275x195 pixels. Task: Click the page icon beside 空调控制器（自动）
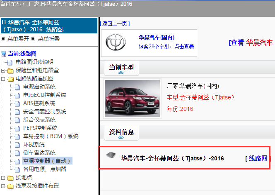[x=17, y=161]
